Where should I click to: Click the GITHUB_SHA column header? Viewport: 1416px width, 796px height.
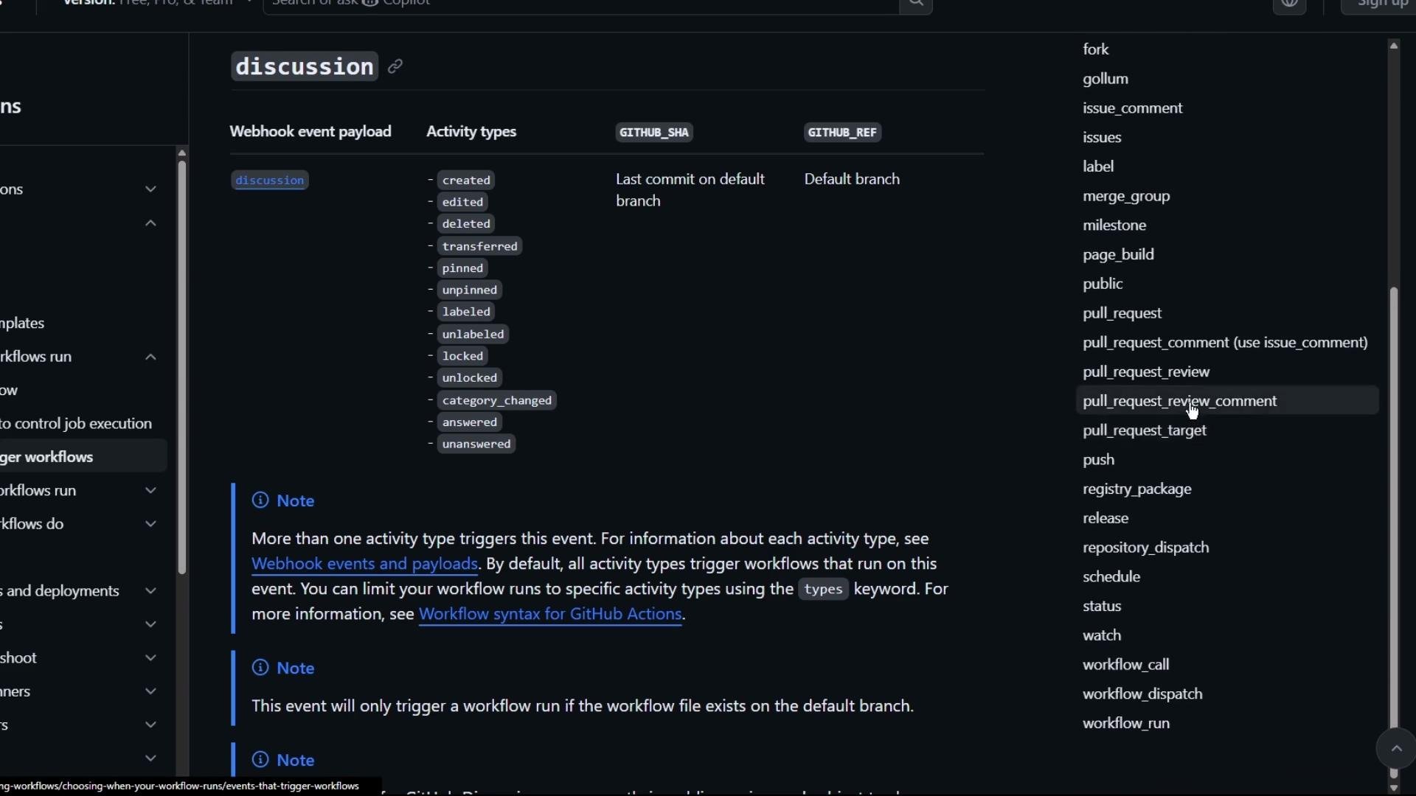pyautogui.click(x=654, y=133)
